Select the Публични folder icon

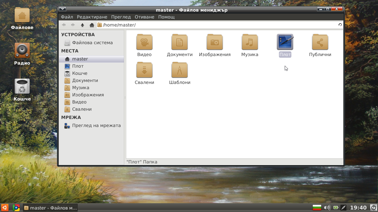click(320, 42)
